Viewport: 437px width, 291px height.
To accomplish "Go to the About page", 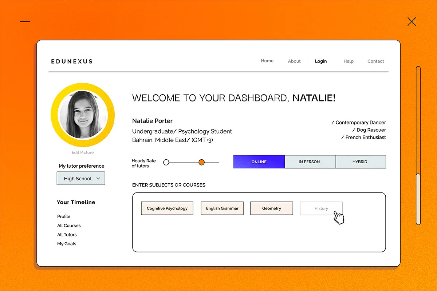I will click(294, 61).
